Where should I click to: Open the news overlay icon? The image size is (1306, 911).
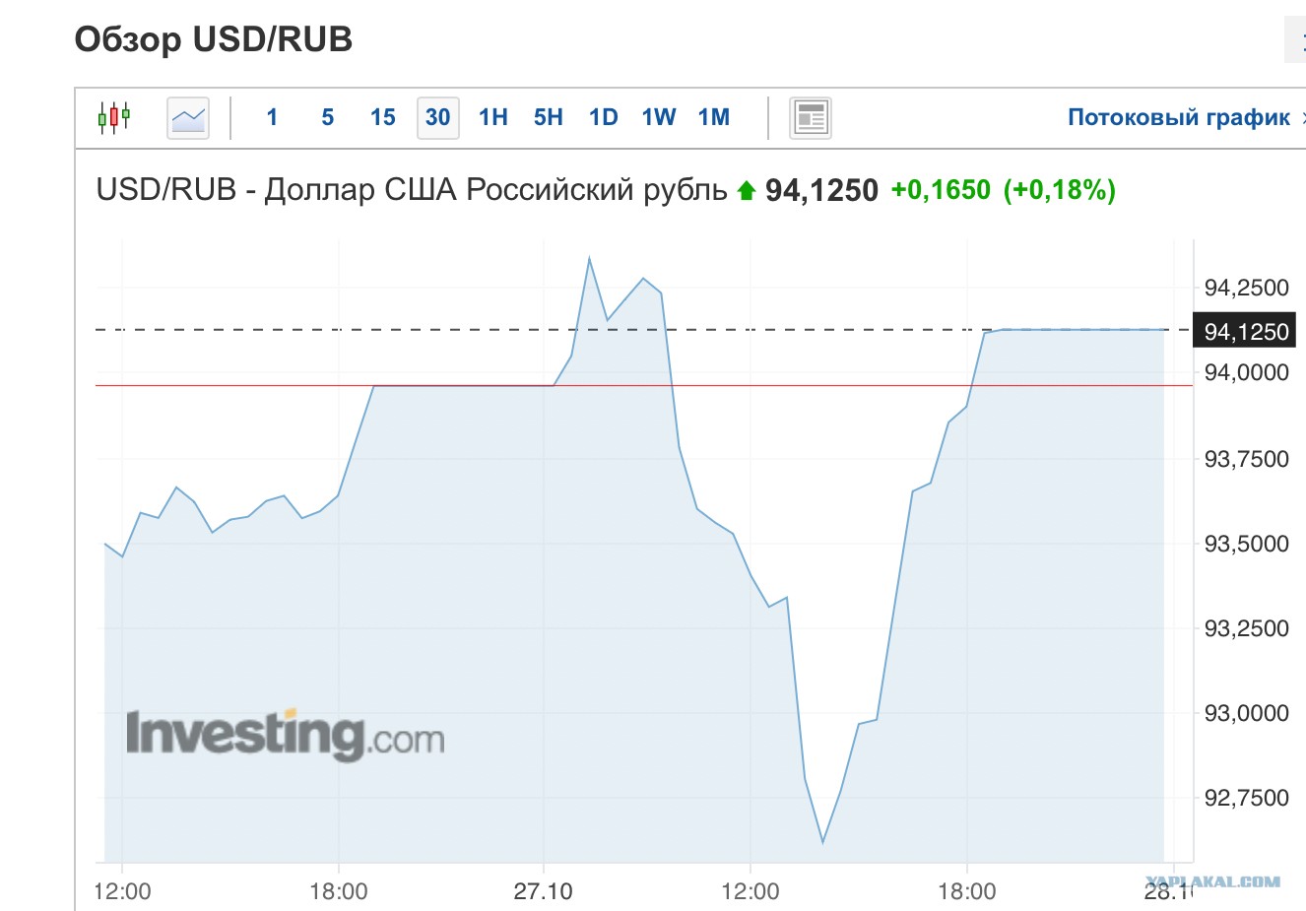(x=811, y=118)
